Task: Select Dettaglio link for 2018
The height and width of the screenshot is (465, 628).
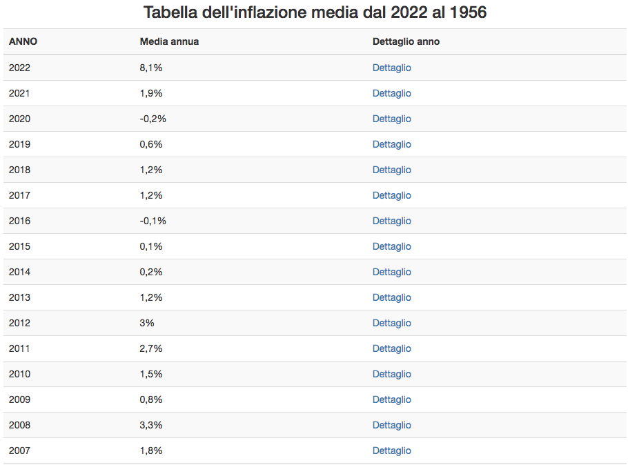Action: 392,170
